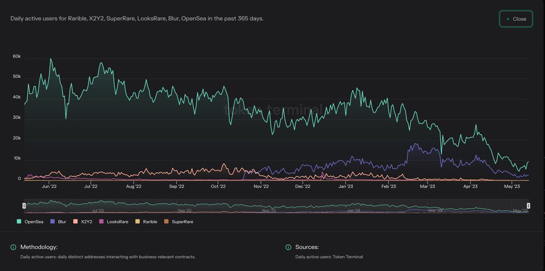Grab the left range slider handle
This screenshot has height=271, width=545.
(25, 206)
